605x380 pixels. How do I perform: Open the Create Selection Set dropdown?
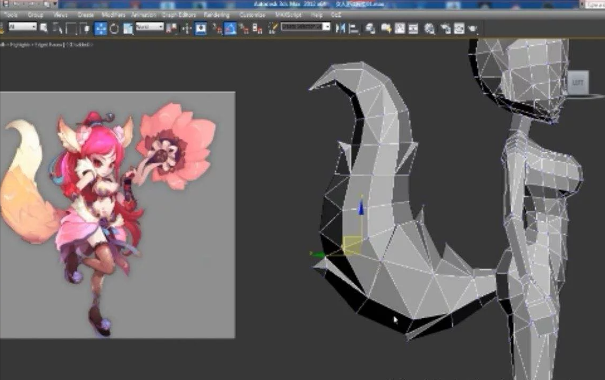pyautogui.click(x=305, y=27)
